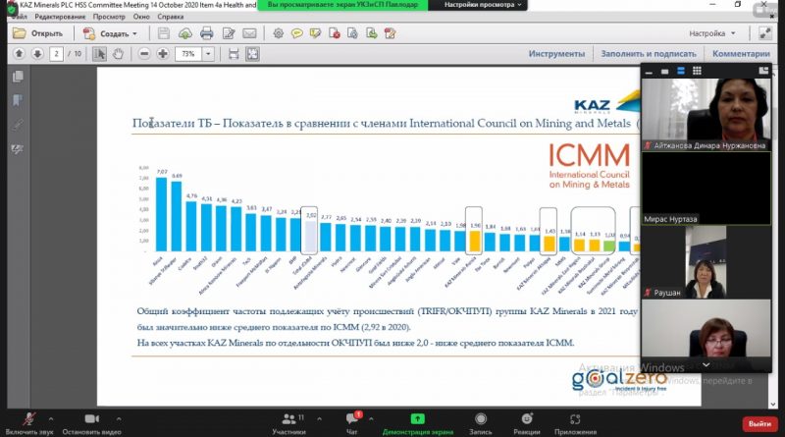Open the Инструменты panel tab

pyautogui.click(x=556, y=54)
